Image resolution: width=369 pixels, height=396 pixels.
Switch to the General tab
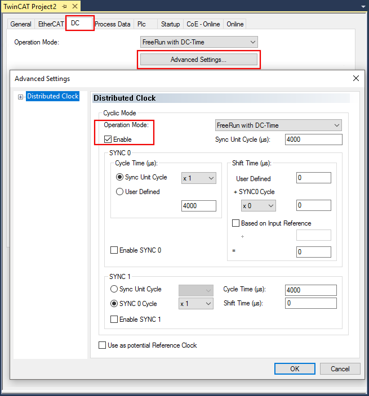(21, 24)
